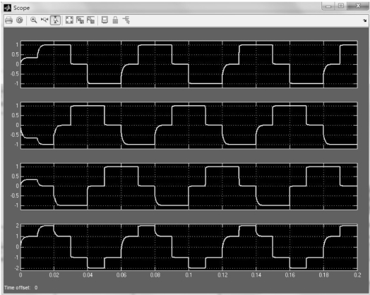Click dock arrow at toolbar right
Image resolution: width=370 pixels, height=295 pixels.
click(364, 20)
